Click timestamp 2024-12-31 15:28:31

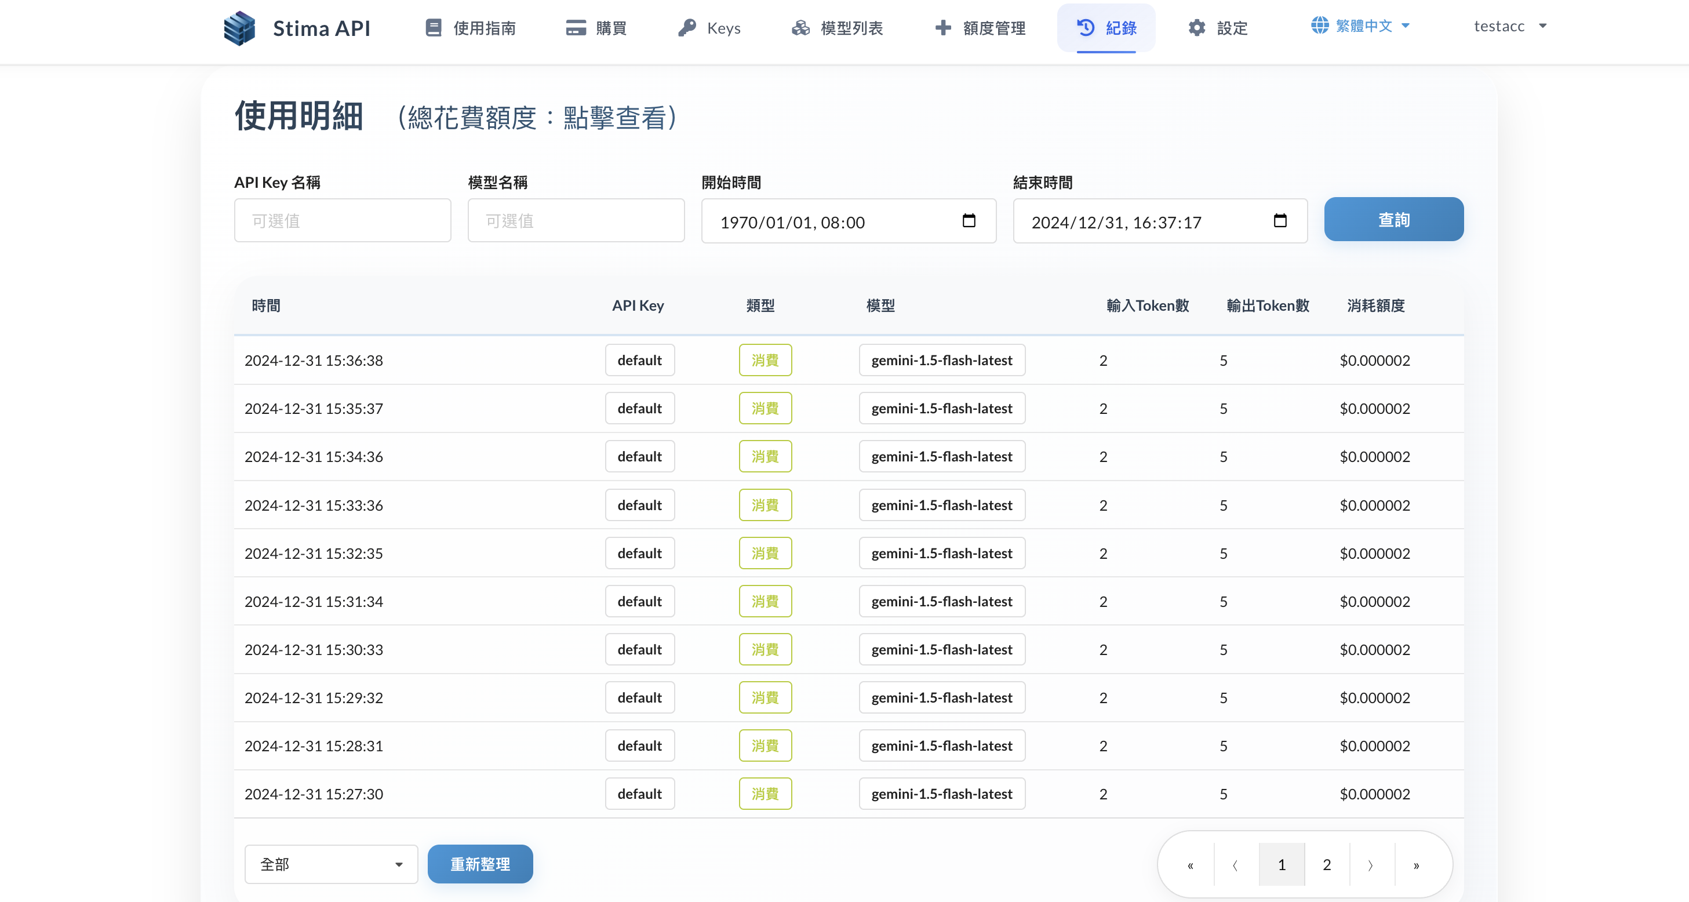(x=314, y=746)
